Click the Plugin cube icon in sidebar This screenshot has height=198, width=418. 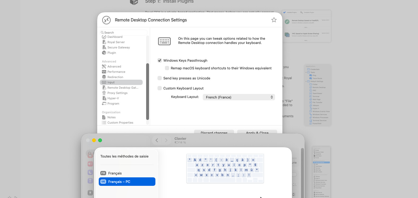tap(104, 53)
